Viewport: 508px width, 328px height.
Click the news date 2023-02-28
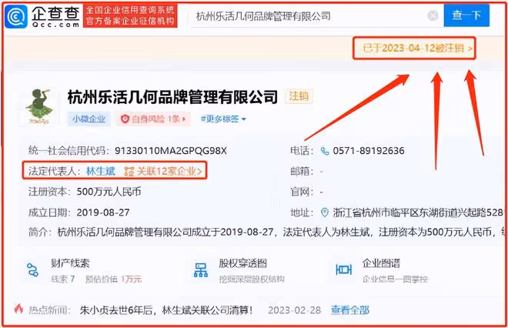(294, 310)
